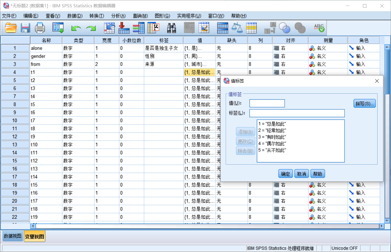Open the 图形(G) menu
The height and width of the screenshot is (252, 391).
tap(162, 16)
